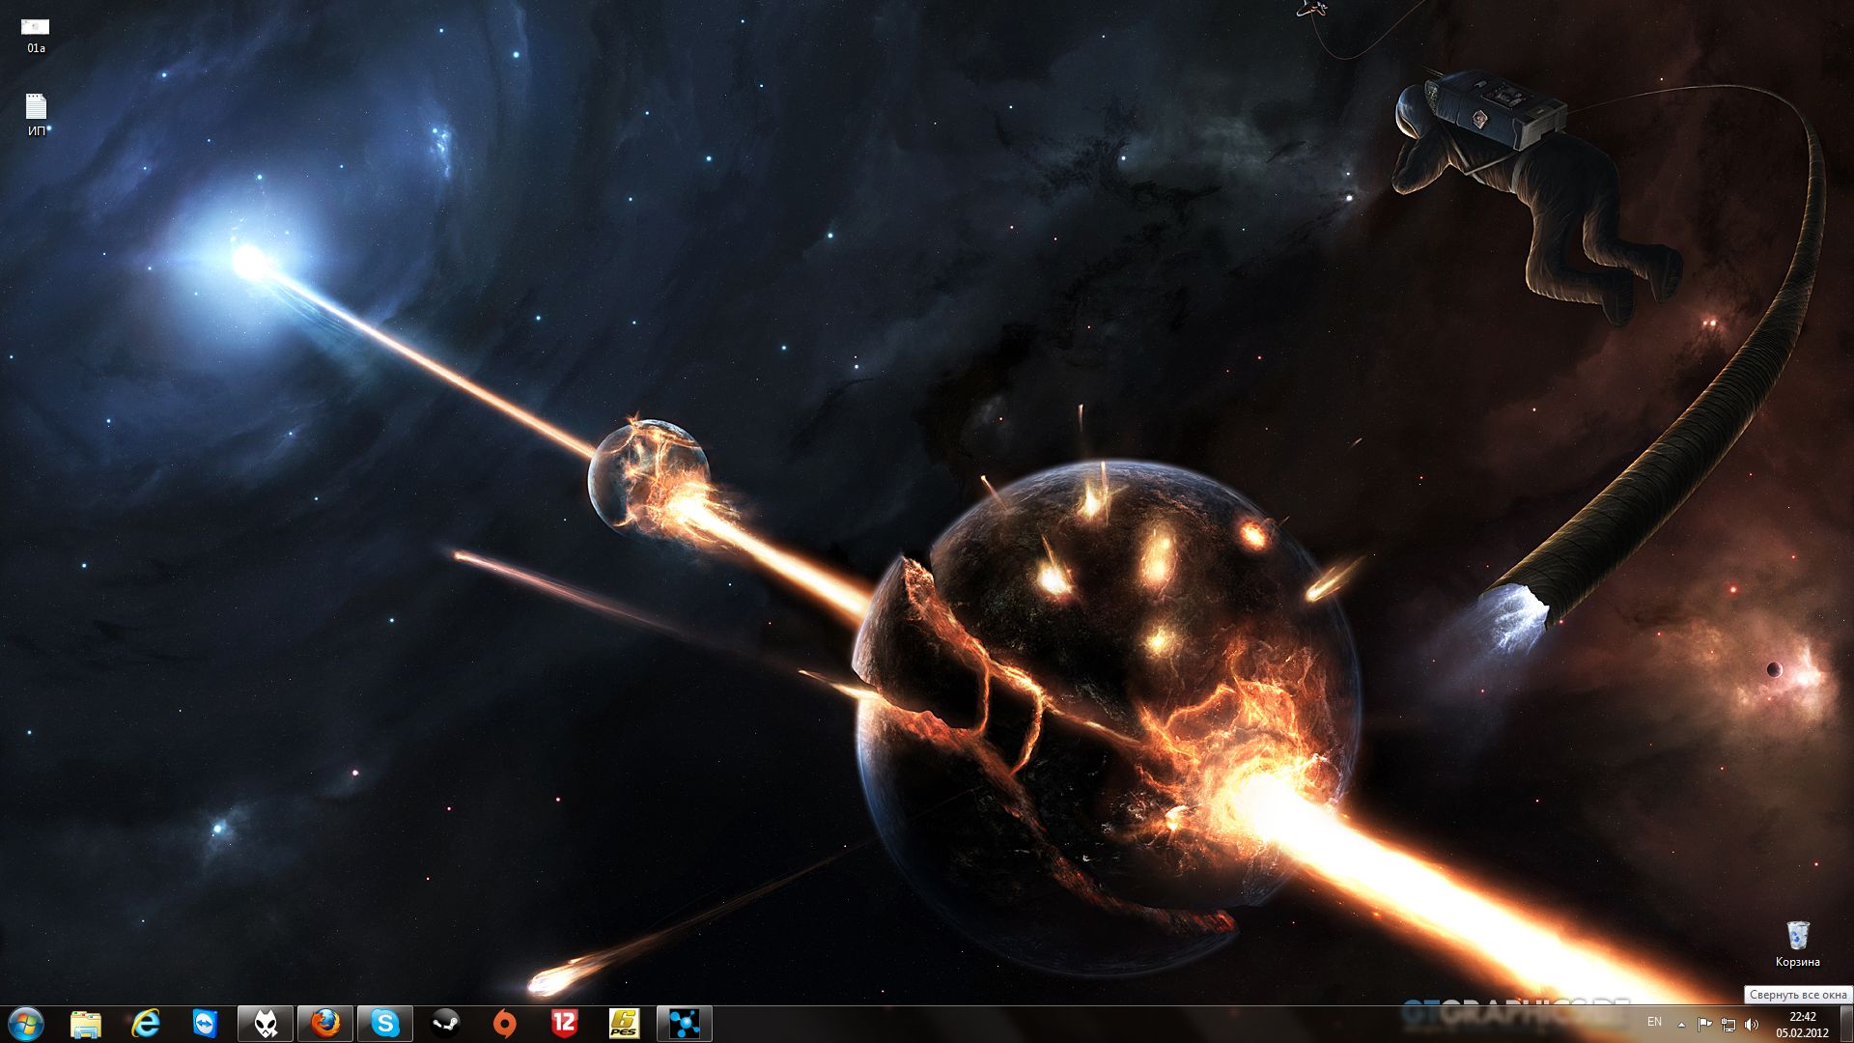Show hidden tray icons arrow
Screen dimensions: 1854x1043
point(1681,1024)
